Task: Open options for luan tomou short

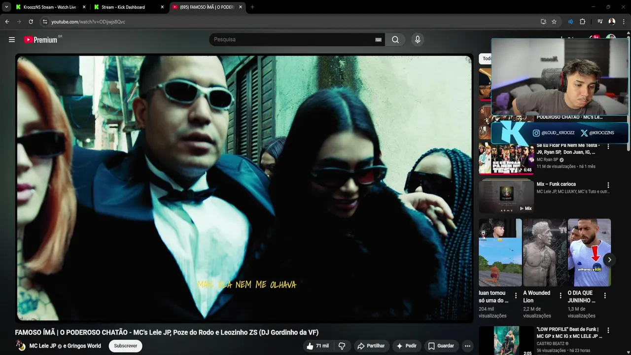Action: [516, 296]
